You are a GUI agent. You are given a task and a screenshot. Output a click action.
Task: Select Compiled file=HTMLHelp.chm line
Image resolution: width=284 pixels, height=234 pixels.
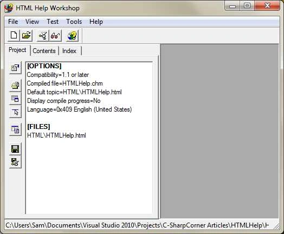[64, 83]
